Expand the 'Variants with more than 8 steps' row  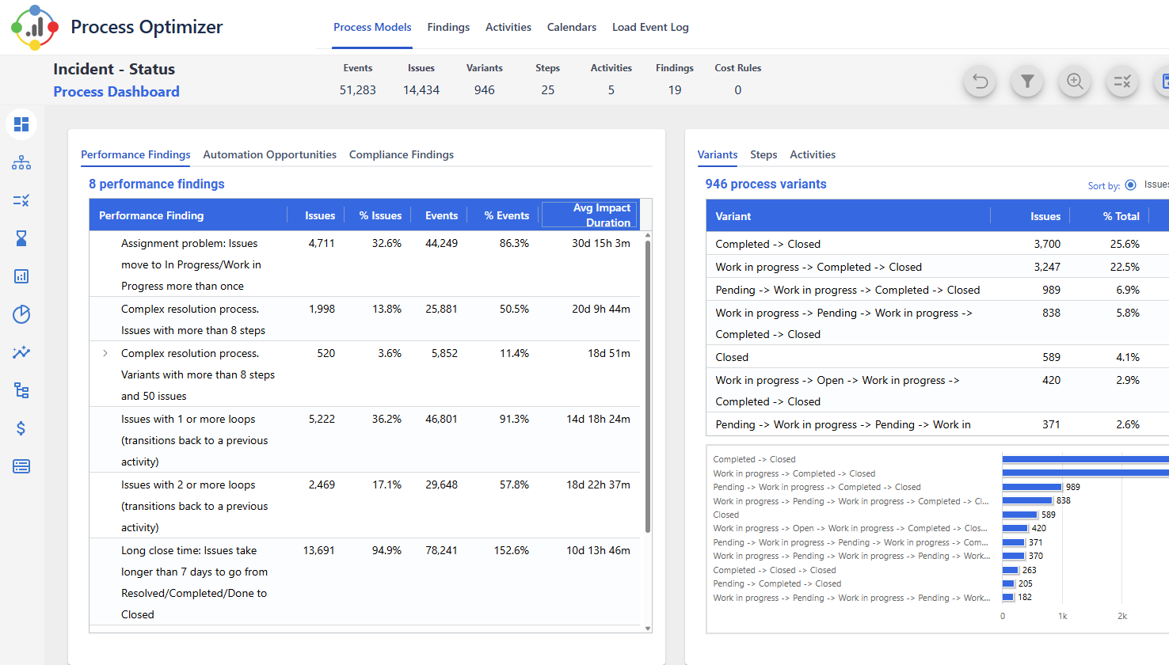105,353
